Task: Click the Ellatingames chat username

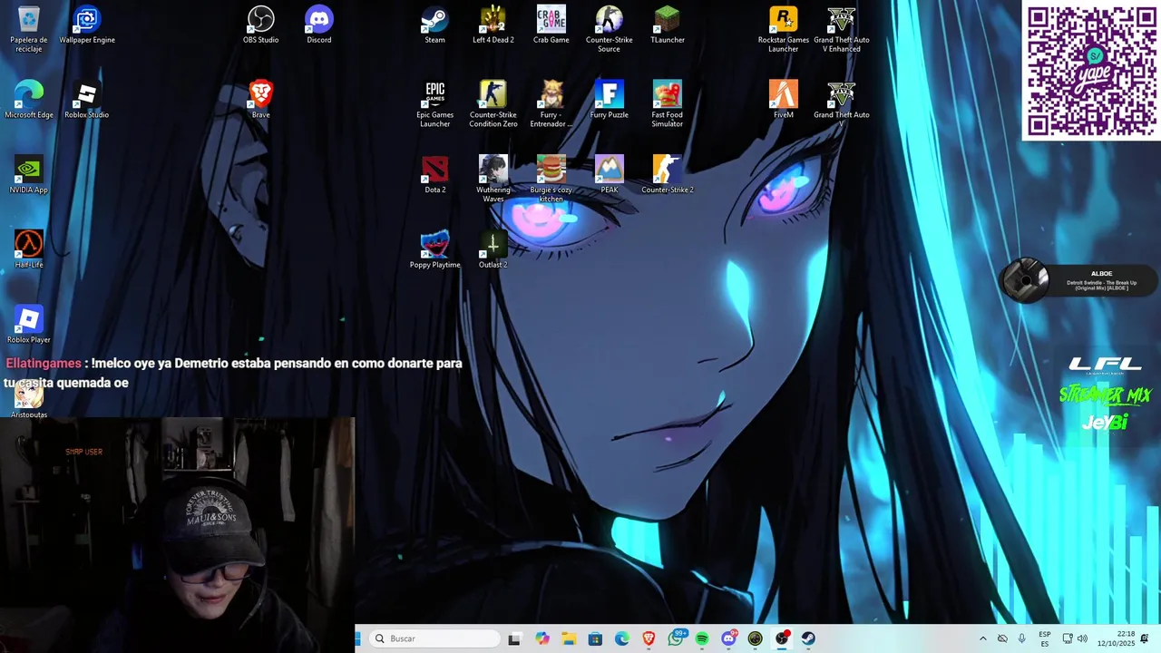Action: coord(44,363)
